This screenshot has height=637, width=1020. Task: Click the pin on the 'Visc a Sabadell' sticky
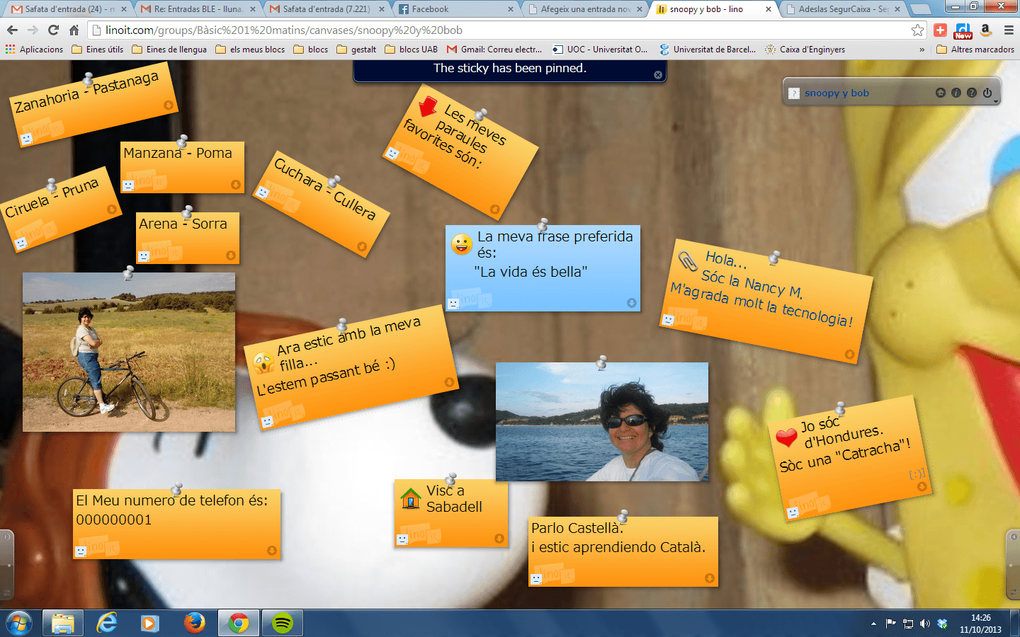click(x=450, y=480)
